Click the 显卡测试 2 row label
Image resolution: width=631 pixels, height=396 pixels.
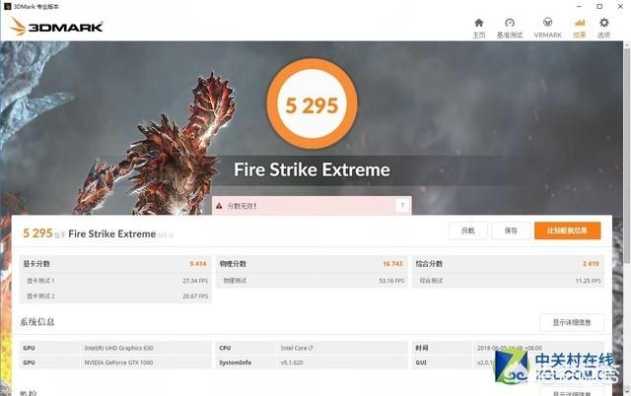[x=40, y=297]
